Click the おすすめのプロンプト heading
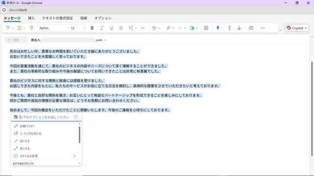This screenshot has width=314, height=176. [23, 164]
